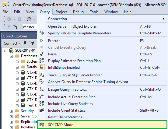Click Object Explorer disconnect icon
This screenshot has height=129, width=168.
pos(32,43)
